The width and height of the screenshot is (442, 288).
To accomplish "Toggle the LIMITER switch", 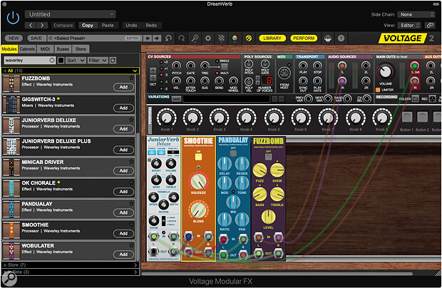I will click(x=378, y=90).
